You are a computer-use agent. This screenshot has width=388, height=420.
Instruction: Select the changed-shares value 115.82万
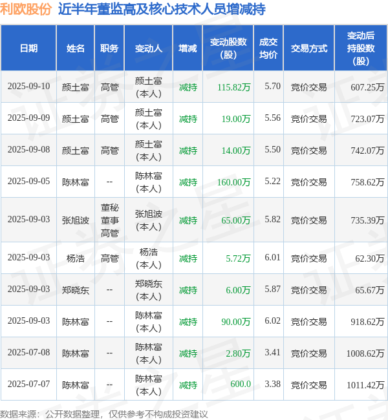(234, 87)
